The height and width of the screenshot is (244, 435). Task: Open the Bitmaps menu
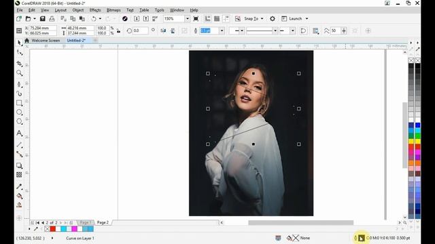pyautogui.click(x=114, y=10)
